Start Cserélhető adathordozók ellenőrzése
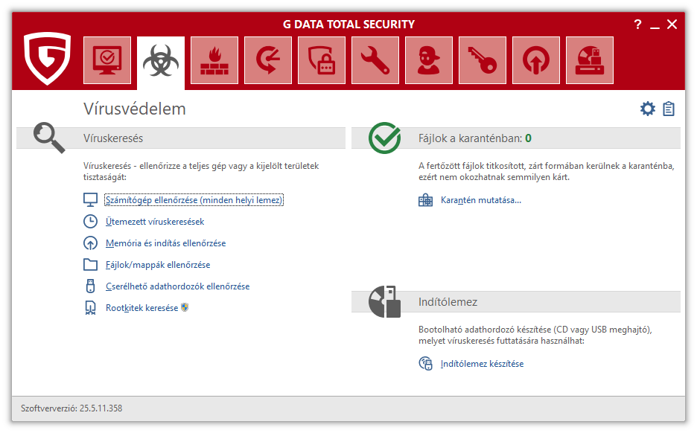The height and width of the screenshot is (433, 697). [178, 286]
